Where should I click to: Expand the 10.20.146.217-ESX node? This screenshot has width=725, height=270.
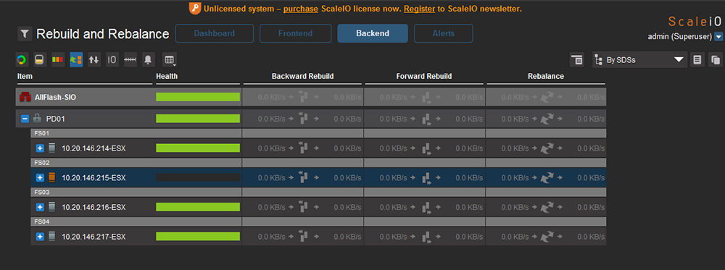[40, 237]
